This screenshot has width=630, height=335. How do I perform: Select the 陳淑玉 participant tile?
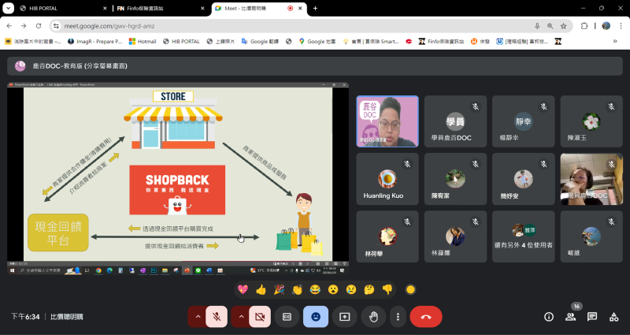pyautogui.click(x=591, y=121)
